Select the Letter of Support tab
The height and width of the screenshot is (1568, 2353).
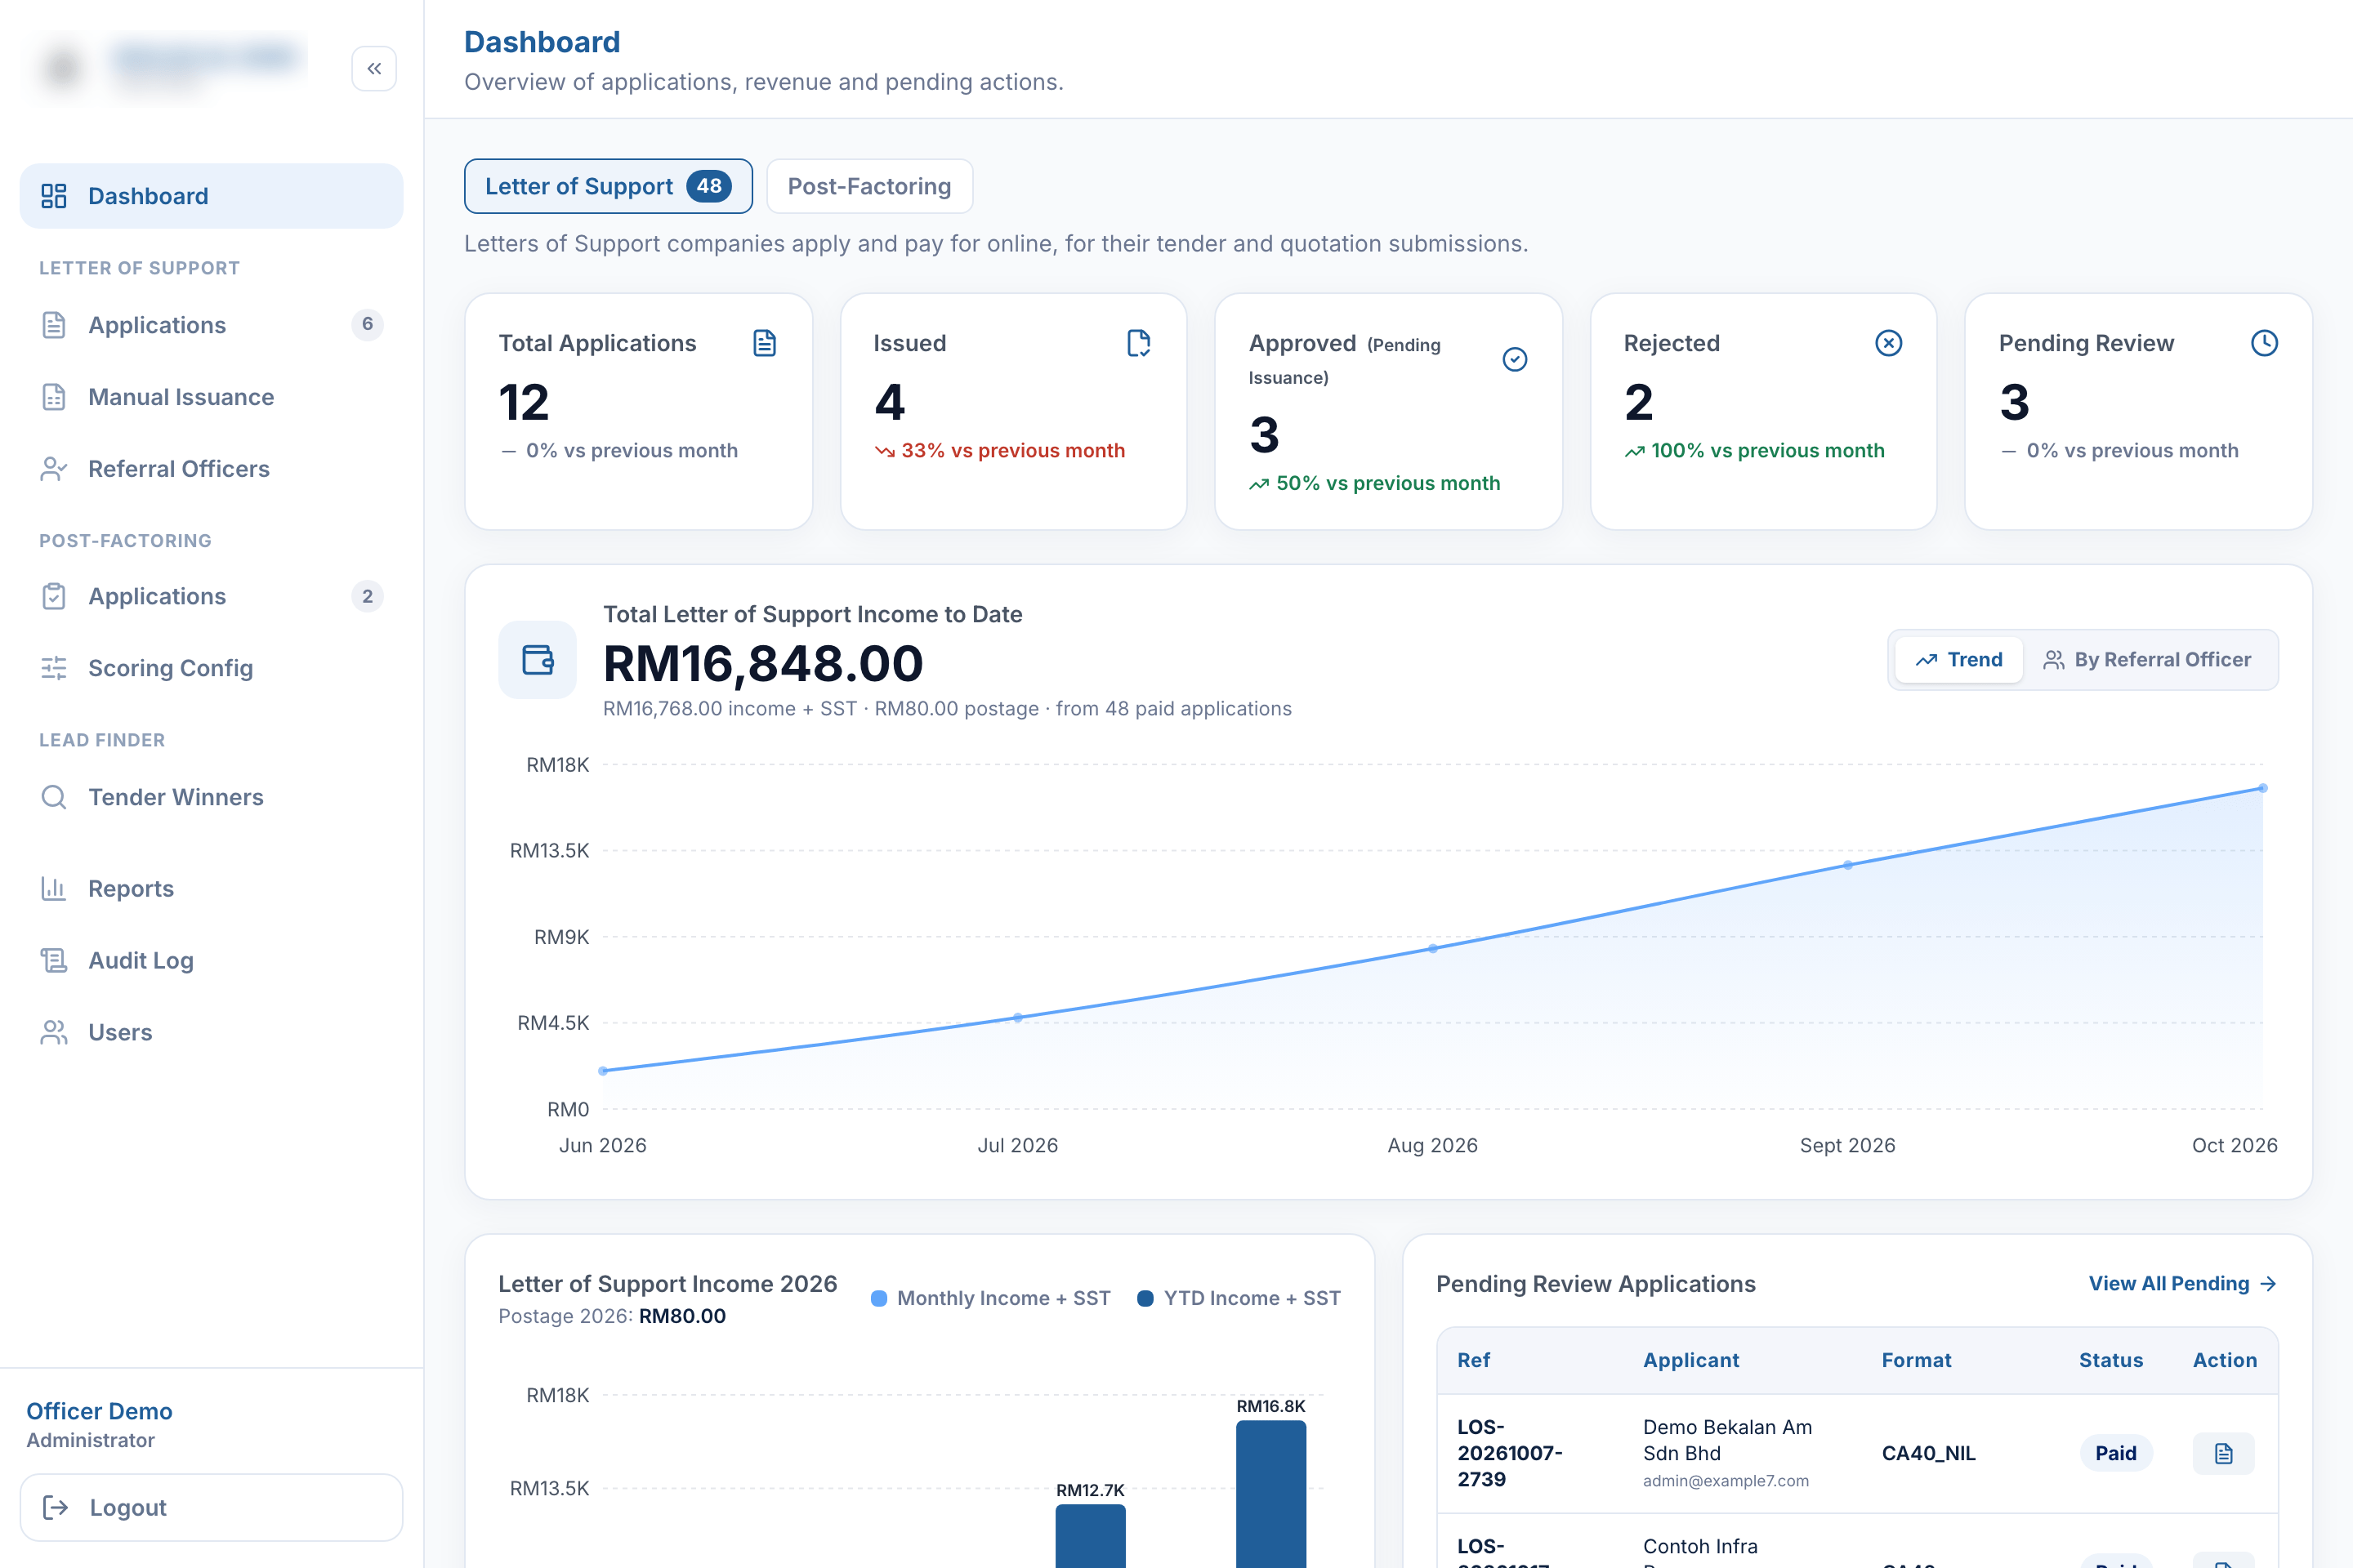[x=608, y=186]
